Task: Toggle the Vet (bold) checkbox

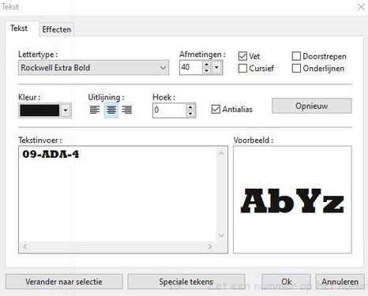Action: 242,56
